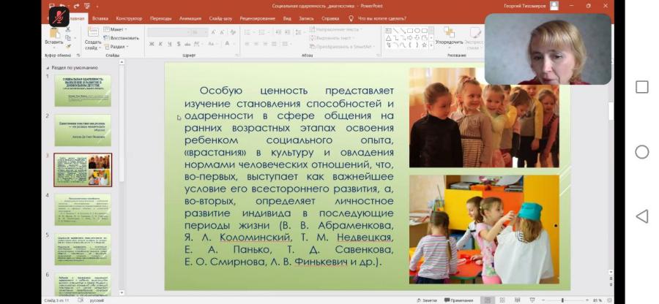Toggle the Заметки notes pane
659x304 pixels.
pyautogui.click(x=427, y=300)
